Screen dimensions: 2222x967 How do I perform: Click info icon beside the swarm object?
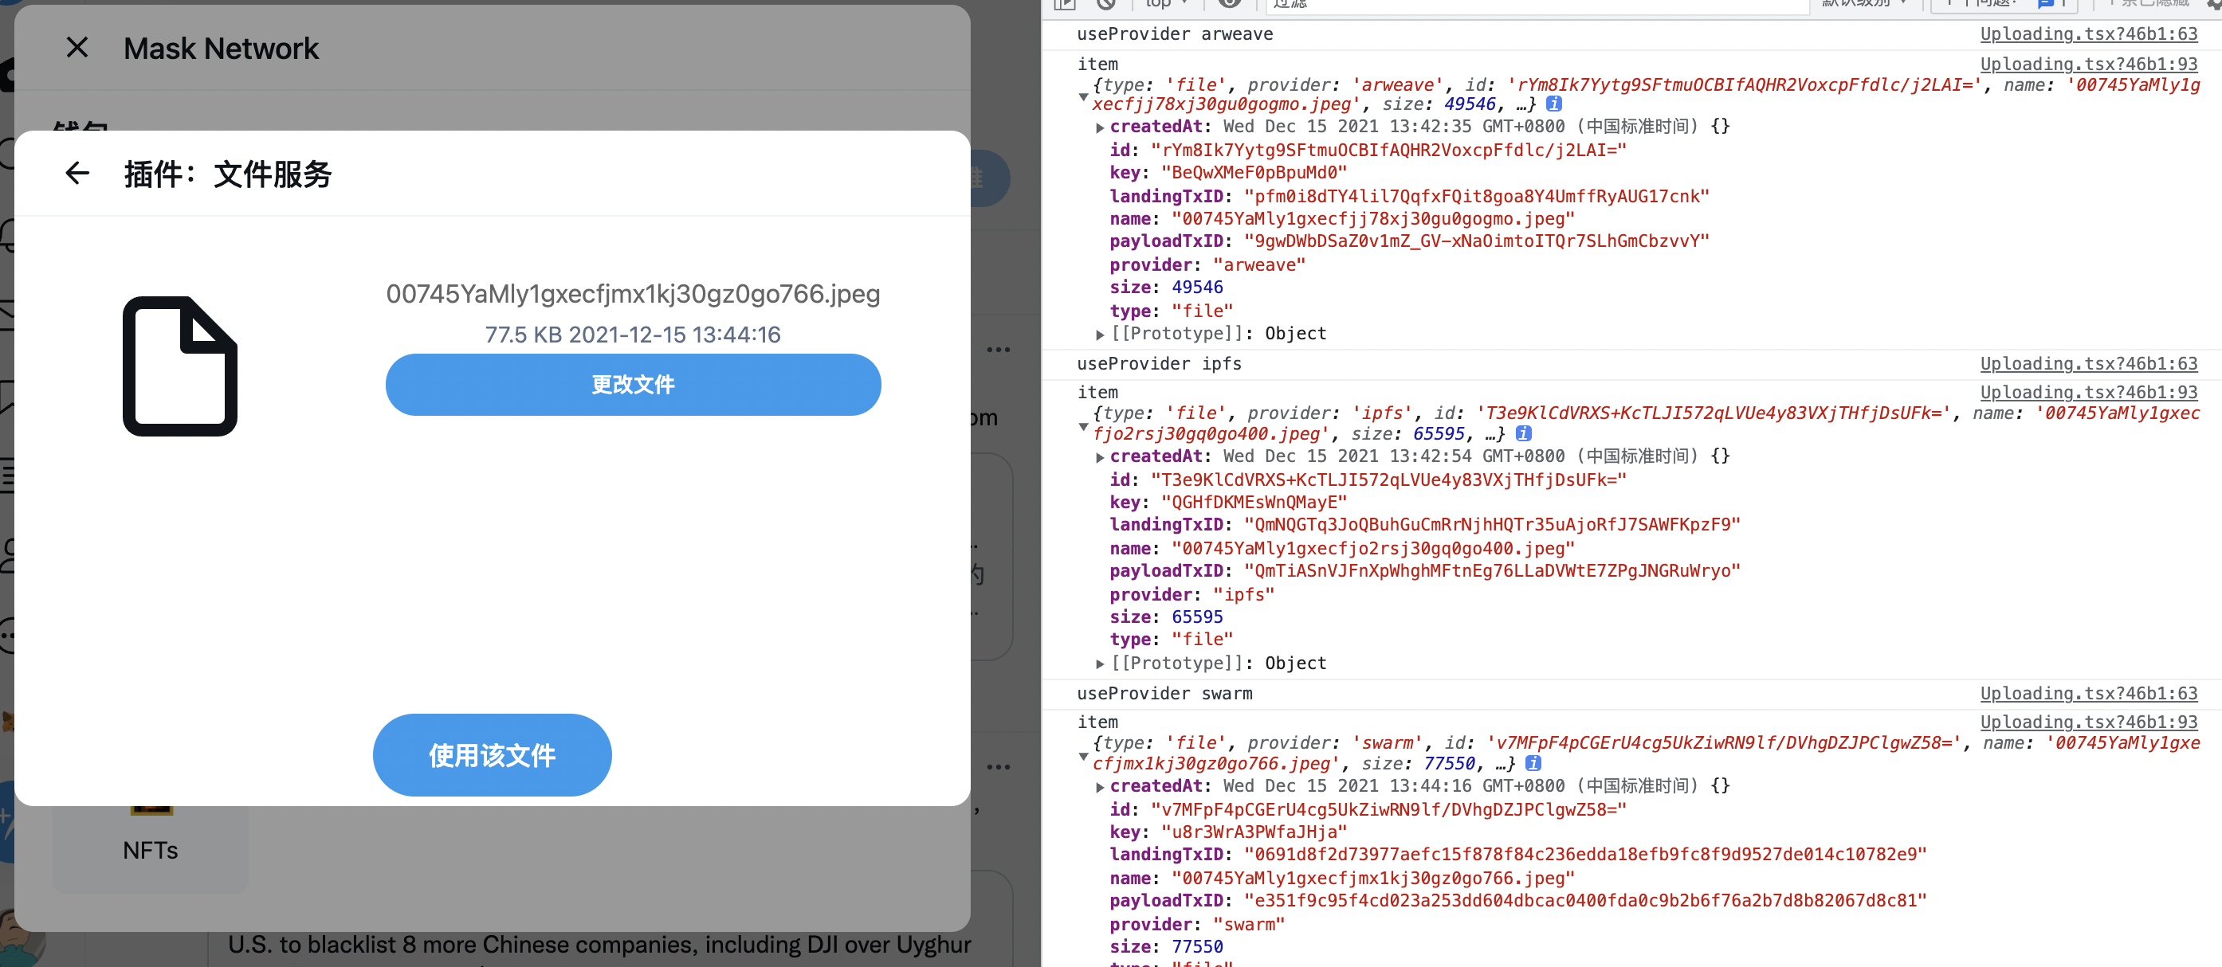[x=1533, y=764]
